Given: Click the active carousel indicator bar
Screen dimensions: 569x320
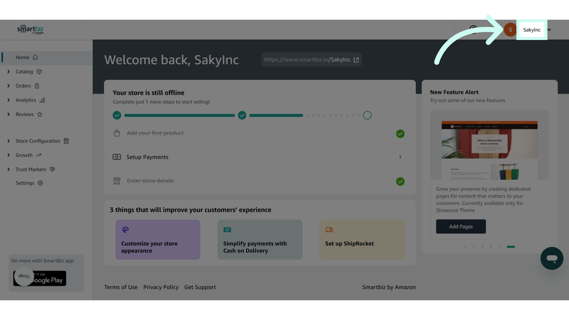Looking at the screenshot, I should pyautogui.click(x=511, y=247).
